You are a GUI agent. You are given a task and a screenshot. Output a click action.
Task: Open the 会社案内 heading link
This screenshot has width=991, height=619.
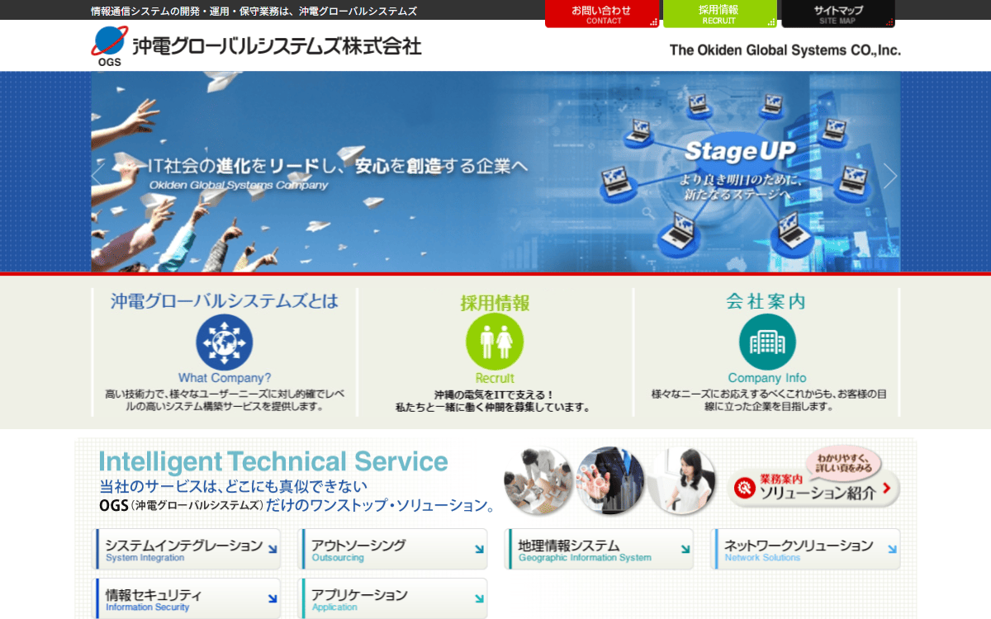pyautogui.click(x=766, y=301)
